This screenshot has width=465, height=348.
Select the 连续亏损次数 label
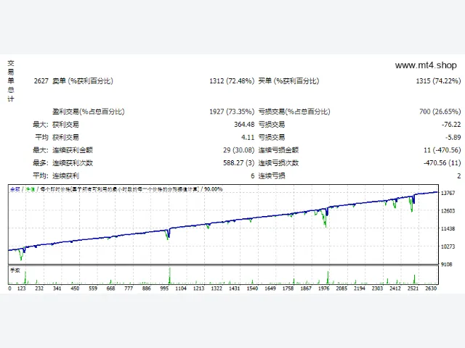coord(278,163)
